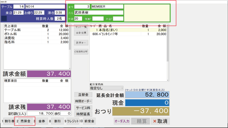Open the 数字キー numeric keypad

point(81,43)
